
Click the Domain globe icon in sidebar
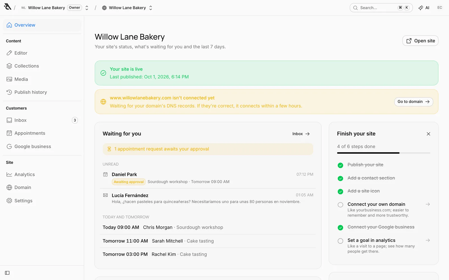coord(9,187)
